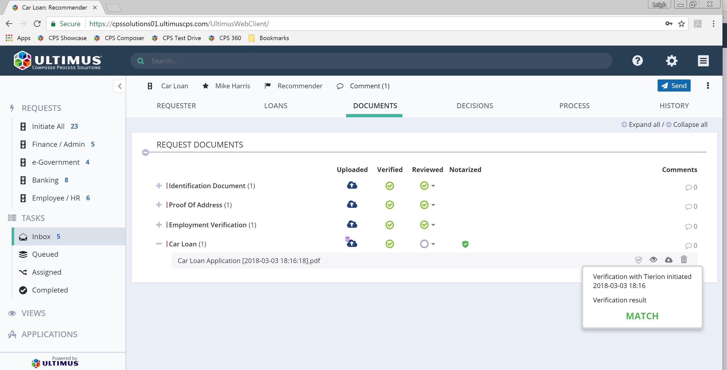Click the verified checkmark for Car Loan
This screenshot has height=370, width=727.
(x=390, y=244)
